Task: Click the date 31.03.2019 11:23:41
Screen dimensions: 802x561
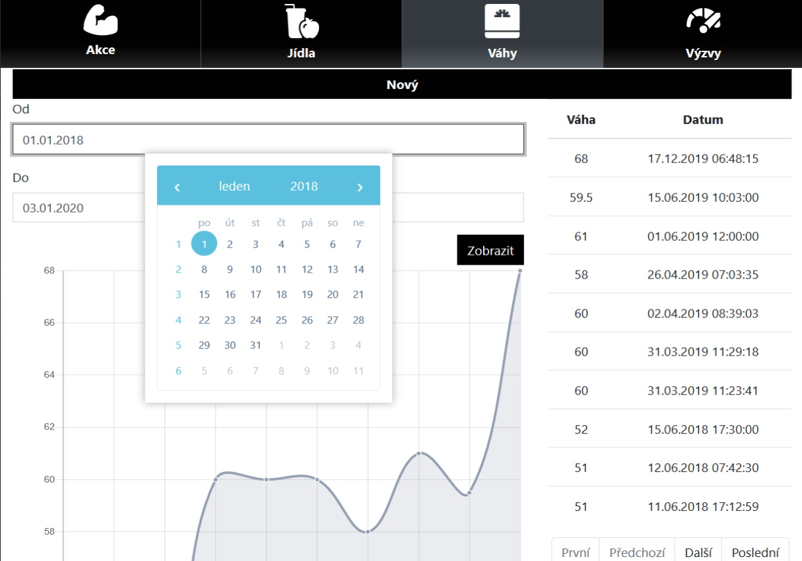Action: click(x=703, y=391)
